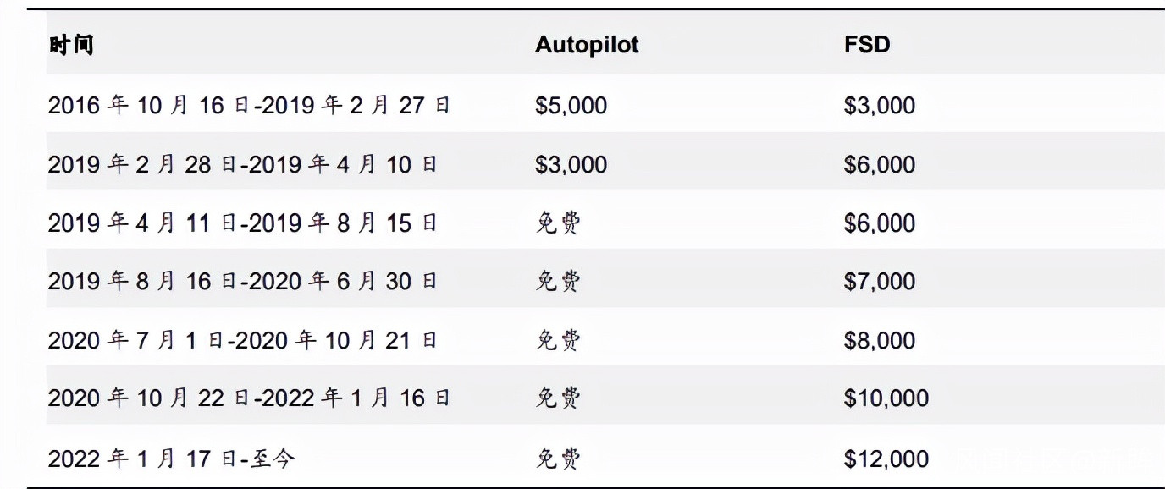The width and height of the screenshot is (1165, 489).
Task: Click the $8,000 FSD price
Action: click(x=879, y=340)
